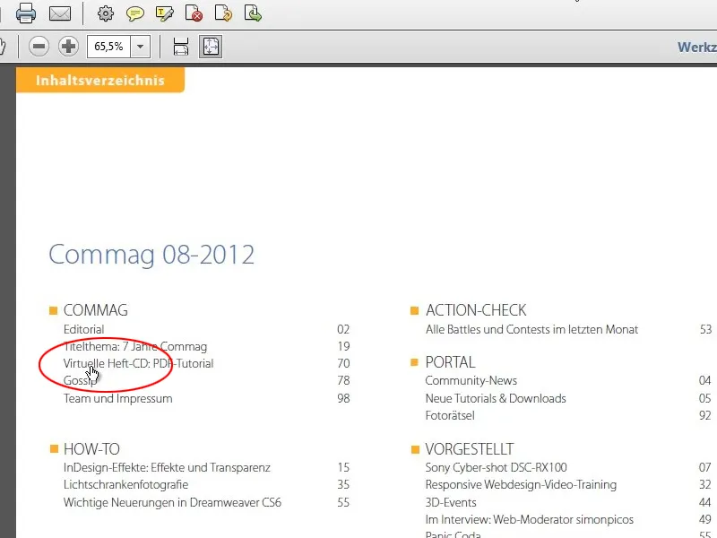Open the Gossip entry
Image resolution: width=717 pixels, height=538 pixels.
coord(81,380)
